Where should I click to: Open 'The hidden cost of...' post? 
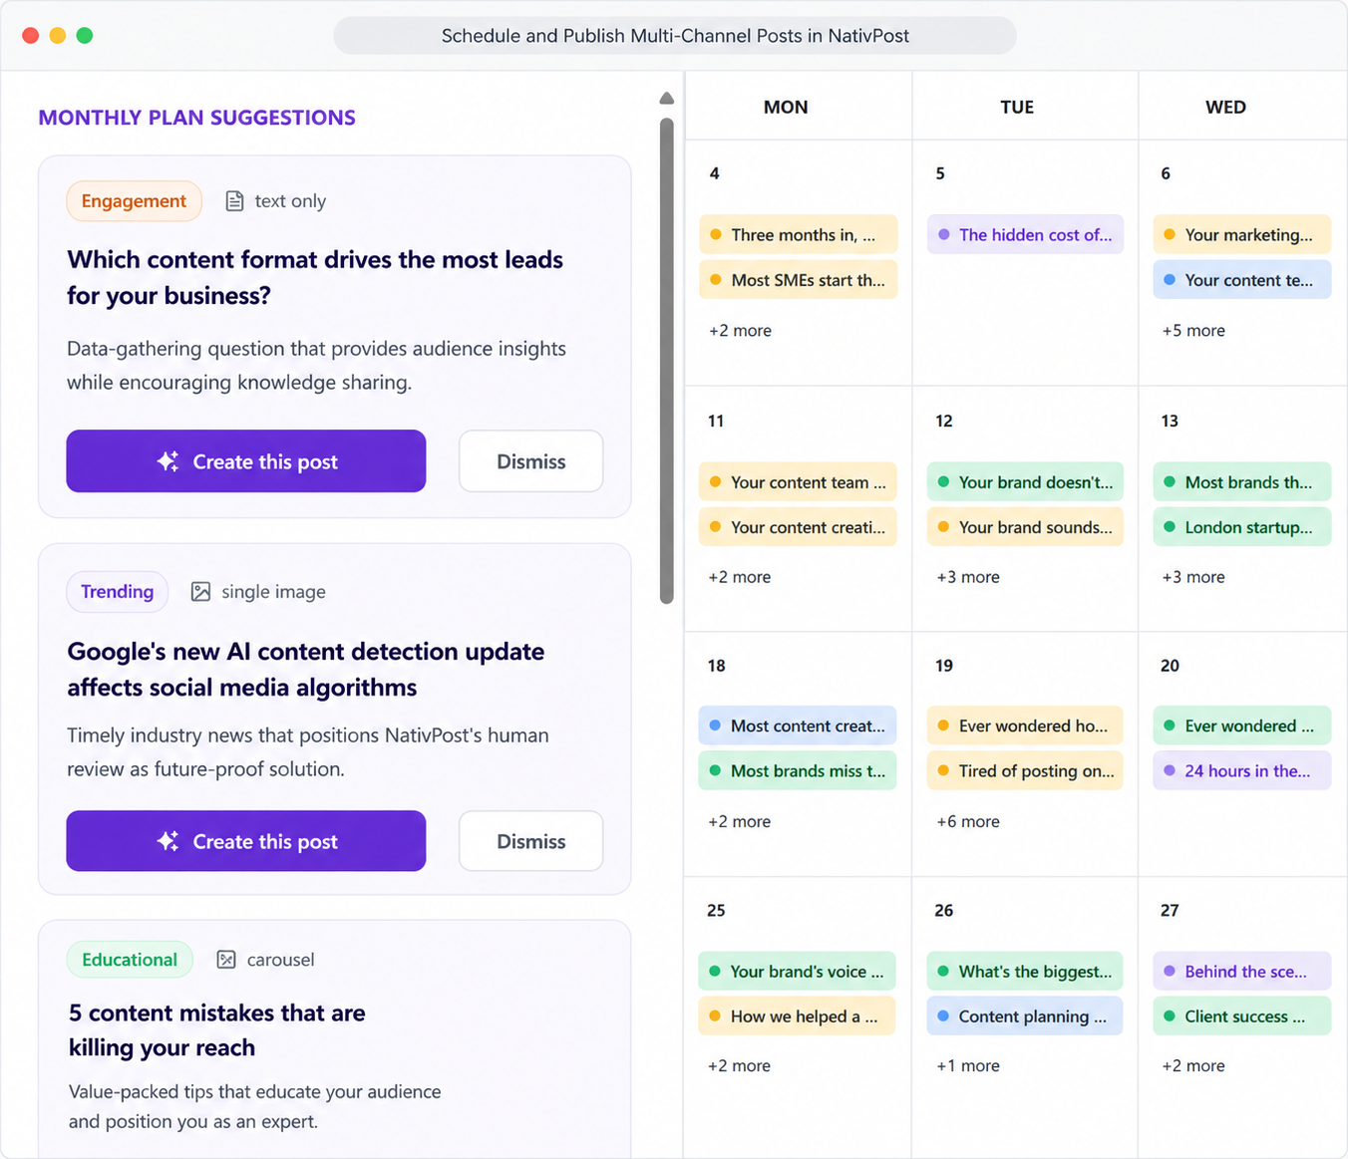[x=1025, y=235]
